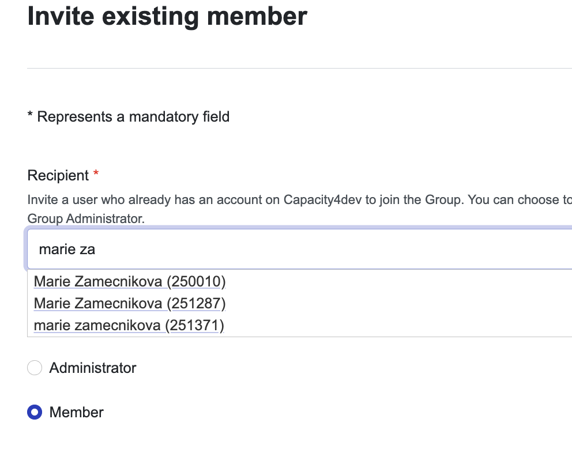Select Marie Zamecnikova (250010) from suggestions
Image resolution: width=572 pixels, height=453 pixels.
130,282
